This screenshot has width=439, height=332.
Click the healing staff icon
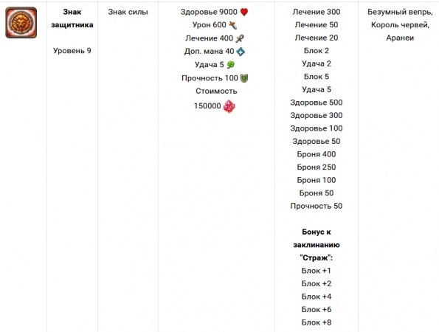240,38
